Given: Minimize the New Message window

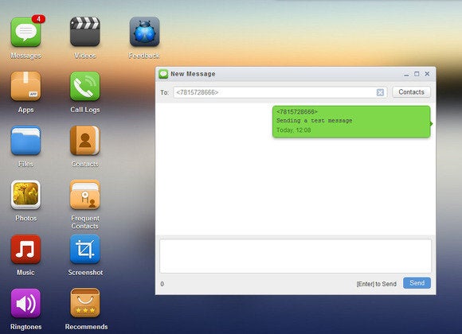Looking at the screenshot, I should (x=406, y=74).
